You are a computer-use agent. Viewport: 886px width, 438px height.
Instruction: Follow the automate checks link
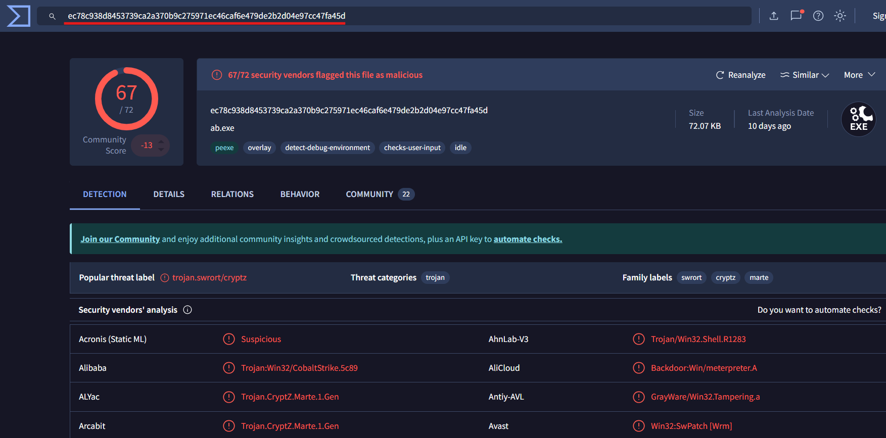[528, 239]
